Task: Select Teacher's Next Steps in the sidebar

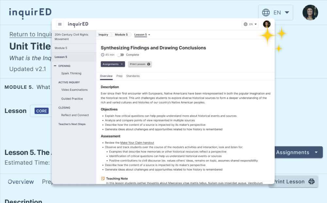Action: click(x=72, y=124)
